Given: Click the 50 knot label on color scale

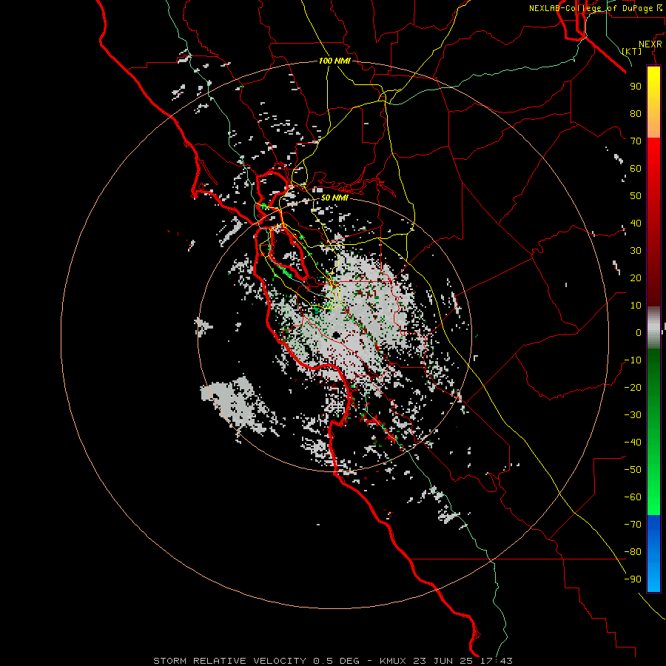Looking at the screenshot, I should [636, 196].
